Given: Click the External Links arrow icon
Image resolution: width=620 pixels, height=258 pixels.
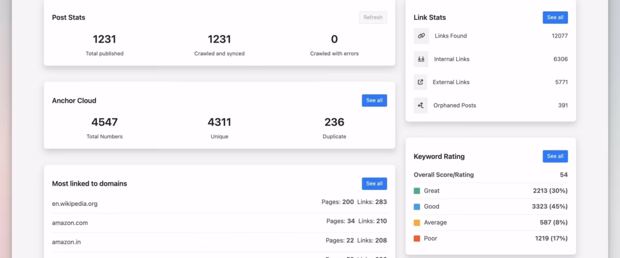Looking at the screenshot, I should coord(421,82).
